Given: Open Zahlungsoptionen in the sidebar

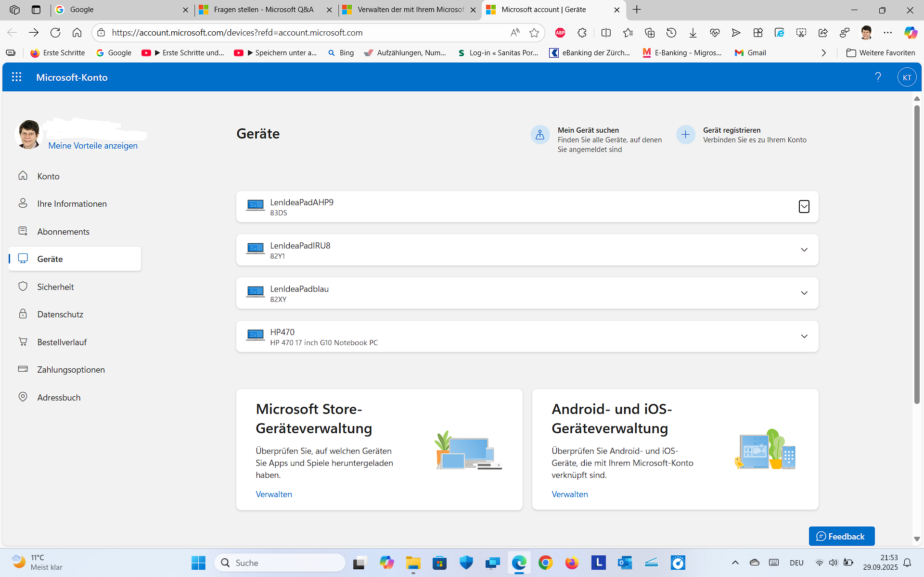Looking at the screenshot, I should pyautogui.click(x=71, y=369).
